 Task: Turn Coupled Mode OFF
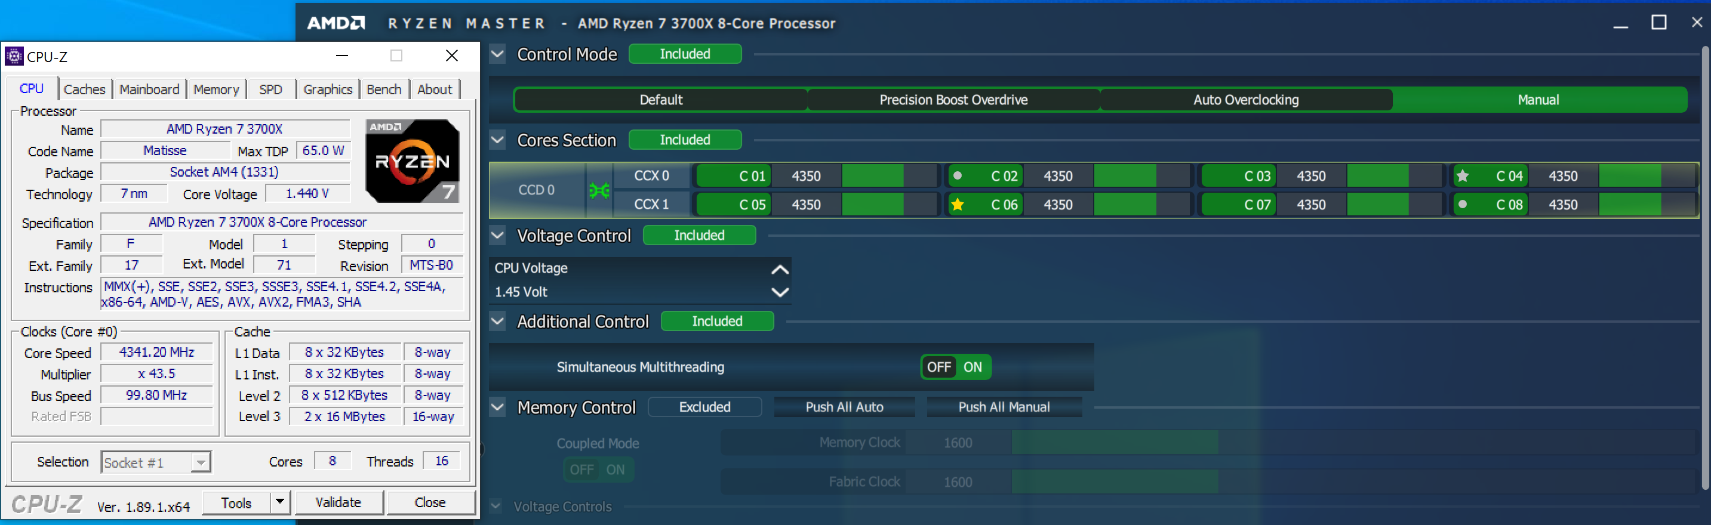point(581,470)
